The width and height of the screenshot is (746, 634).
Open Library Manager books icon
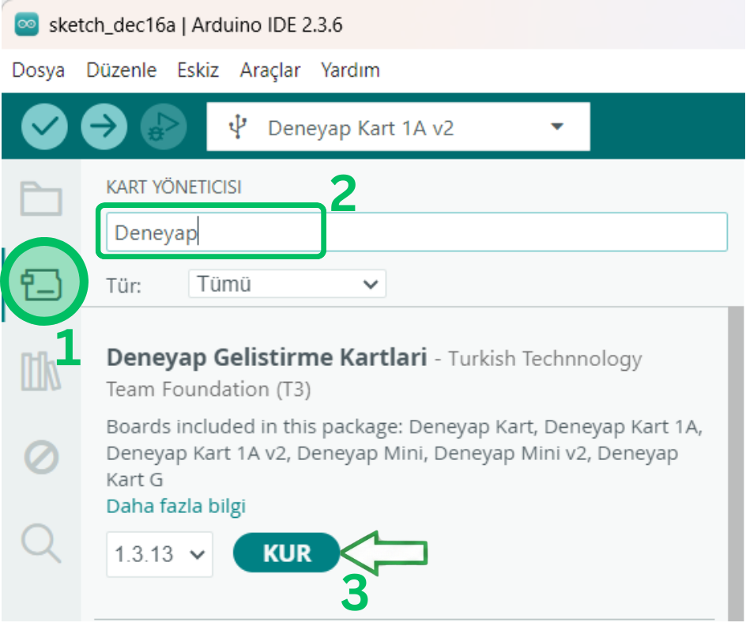tap(41, 372)
